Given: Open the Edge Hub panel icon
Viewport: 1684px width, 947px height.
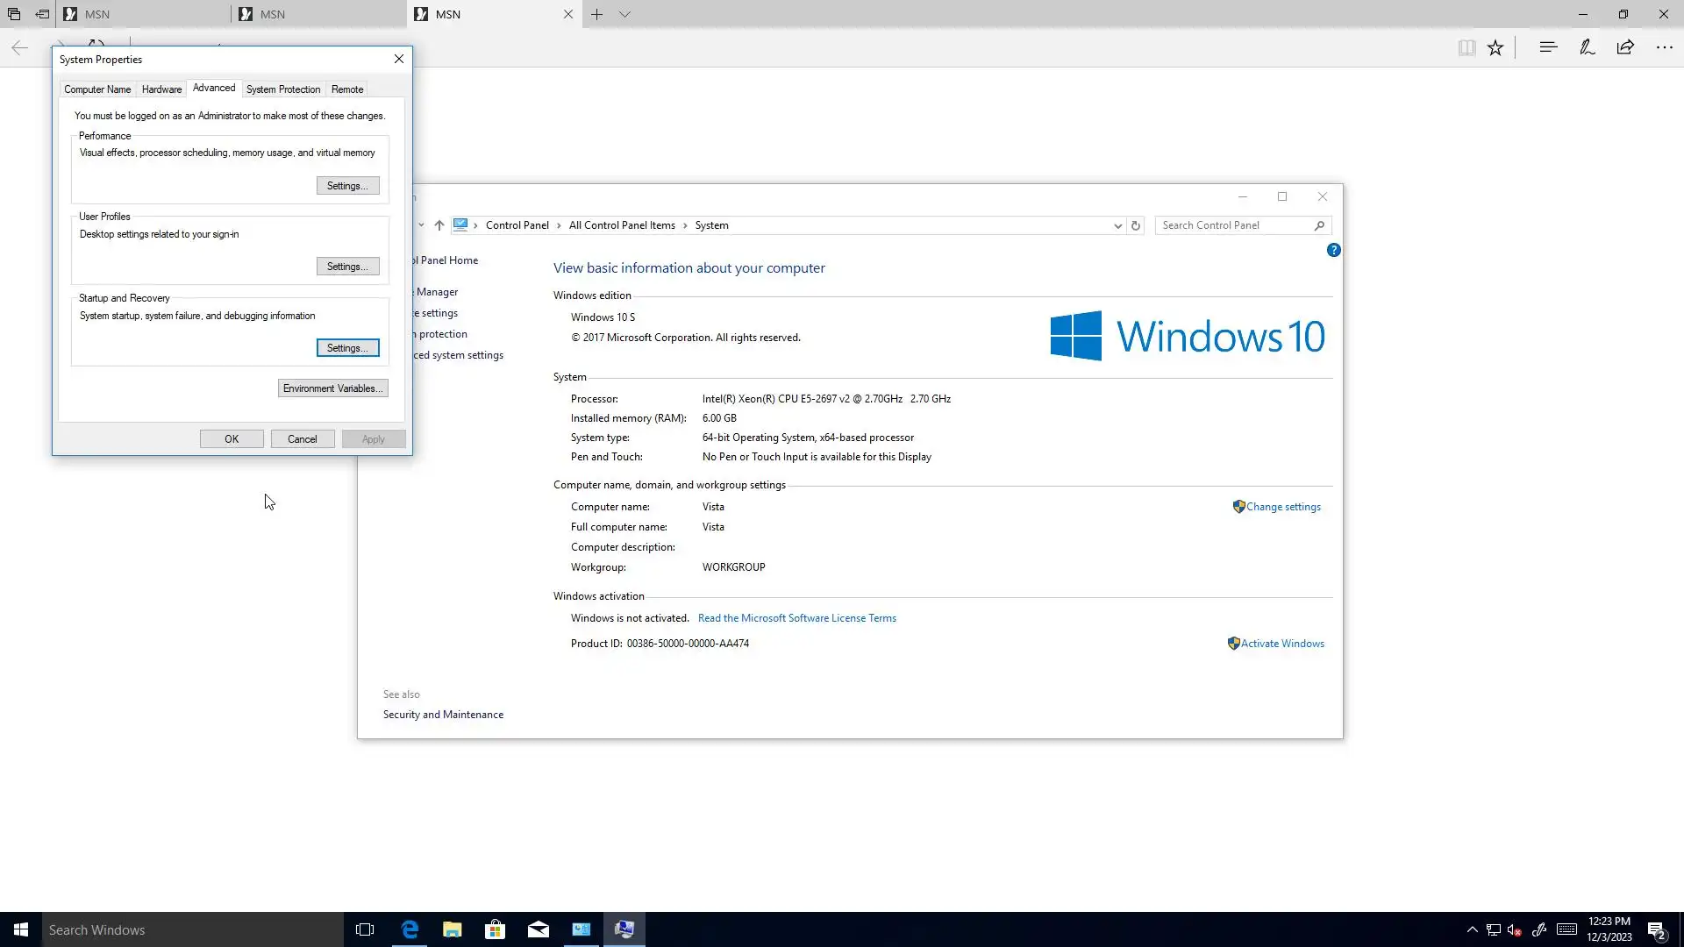Looking at the screenshot, I should (1548, 47).
